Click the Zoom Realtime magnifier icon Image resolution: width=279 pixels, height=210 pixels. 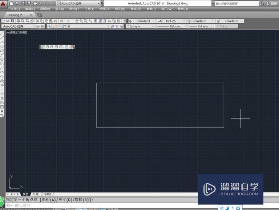[81, 21]
